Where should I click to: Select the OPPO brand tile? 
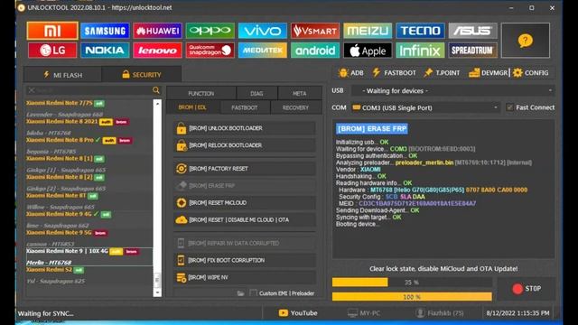[210, 31]
